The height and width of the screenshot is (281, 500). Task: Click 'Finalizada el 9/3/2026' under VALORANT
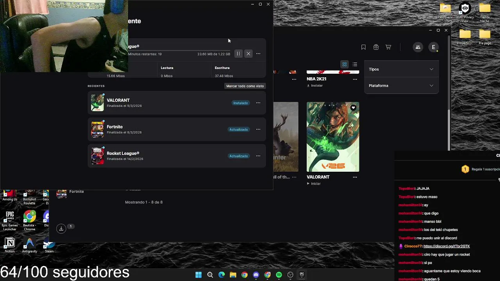point(124,106)
